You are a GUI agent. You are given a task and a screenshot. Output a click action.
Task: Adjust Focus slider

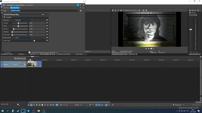coord(18,26)
